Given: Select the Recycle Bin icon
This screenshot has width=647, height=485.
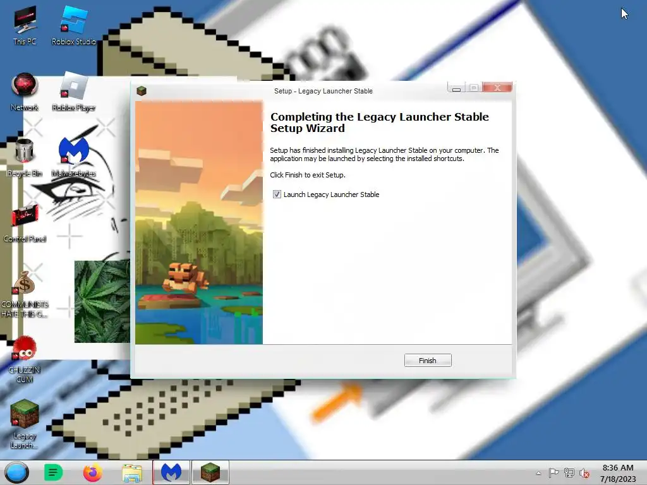Looking at the screenshot, I should click(x=25, y=157).
